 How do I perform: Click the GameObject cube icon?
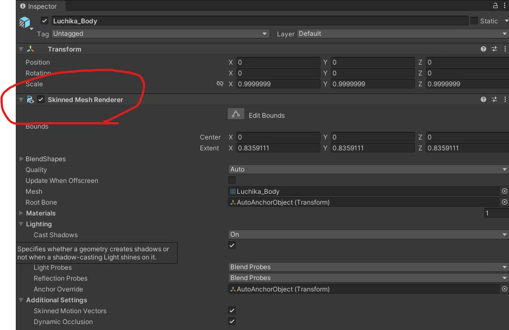click(x=24, y=22)
